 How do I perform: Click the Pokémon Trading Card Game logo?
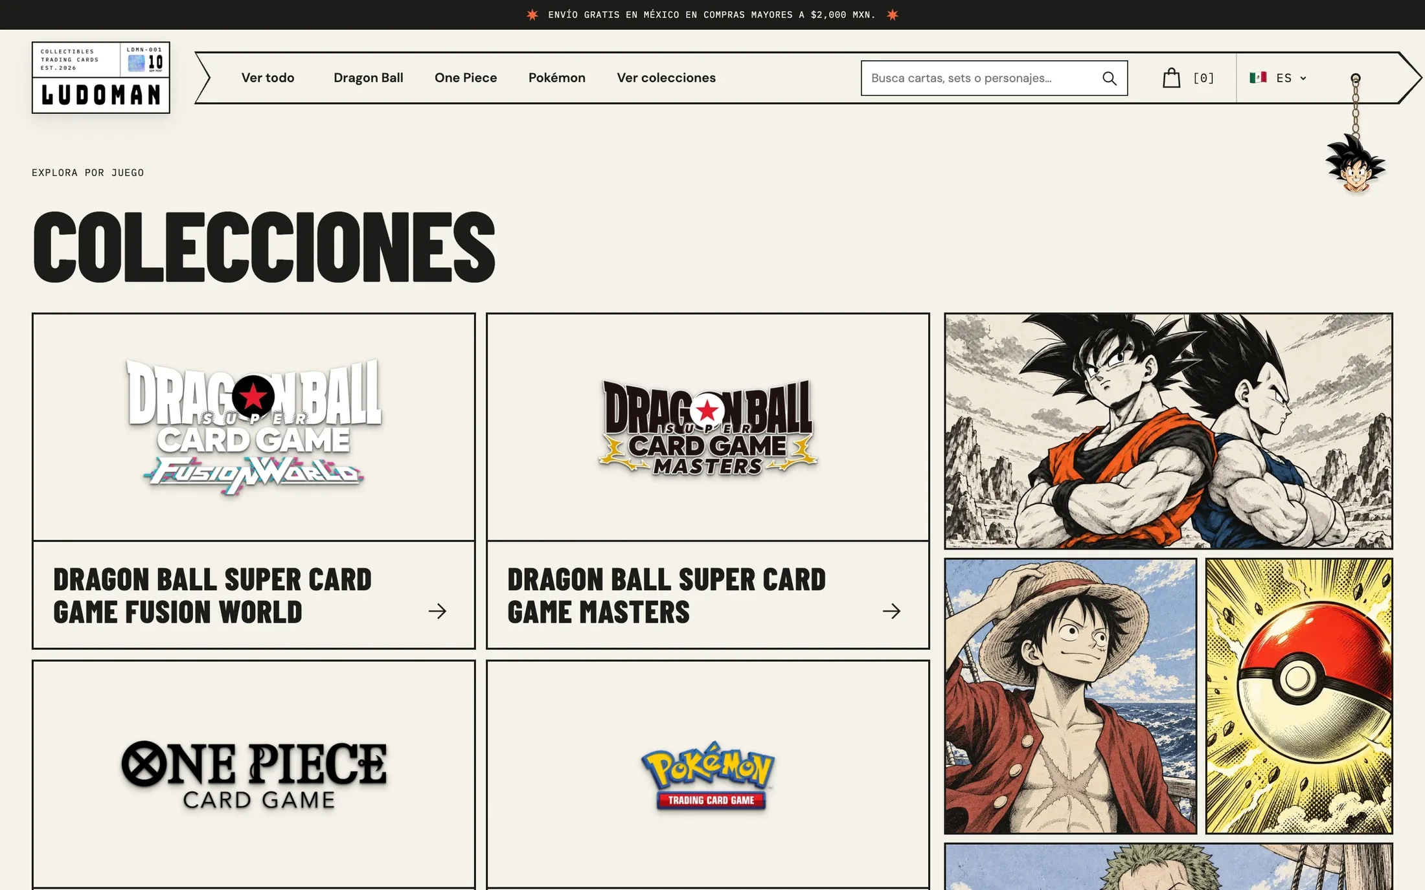[708, 775]
